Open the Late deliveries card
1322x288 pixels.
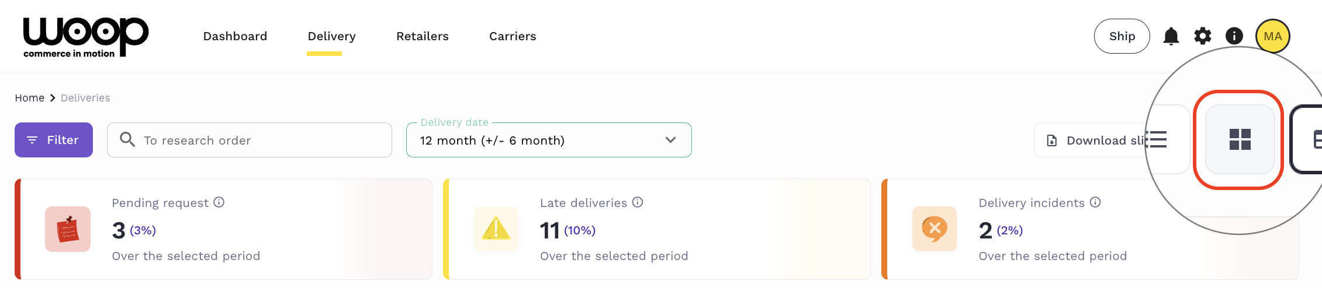pyautogui.click(x=656, y=229)
